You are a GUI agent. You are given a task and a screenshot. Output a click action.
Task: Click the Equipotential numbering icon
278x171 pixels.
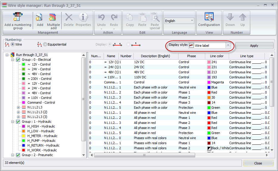(39, 44)
